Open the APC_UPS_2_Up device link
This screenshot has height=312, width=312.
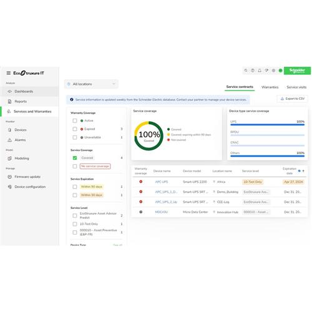[x=166, y=202]
